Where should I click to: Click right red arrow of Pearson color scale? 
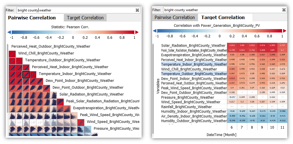pos(137,32)
